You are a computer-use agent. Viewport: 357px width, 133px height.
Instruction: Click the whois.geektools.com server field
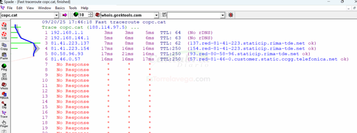(127, 15)
